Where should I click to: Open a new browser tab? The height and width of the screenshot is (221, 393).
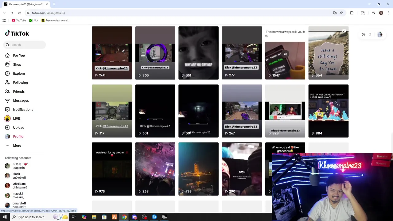point(54,4)
